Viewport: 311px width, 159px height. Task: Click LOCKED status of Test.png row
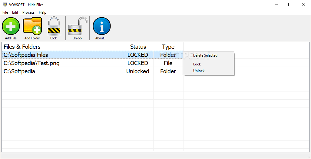pos(138,63)
